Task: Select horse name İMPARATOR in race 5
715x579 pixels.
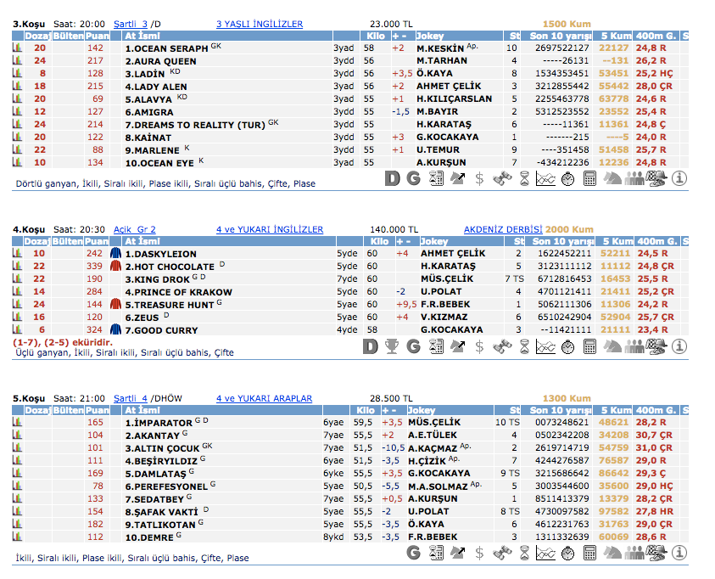Action: coord(159,422)
